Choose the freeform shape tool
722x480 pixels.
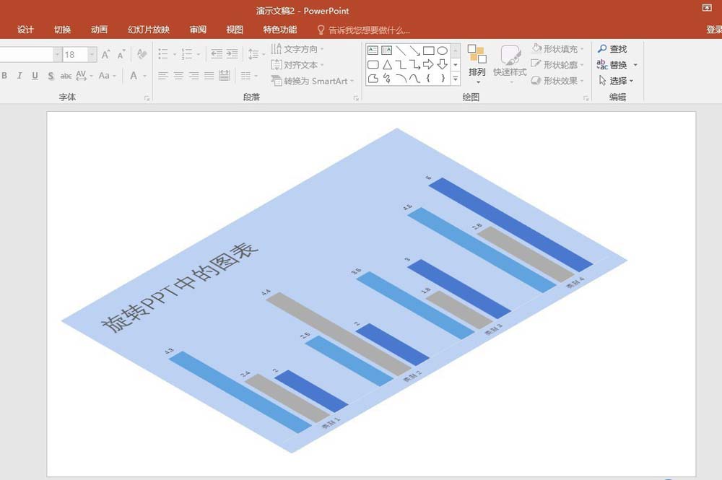pos(373,79)
